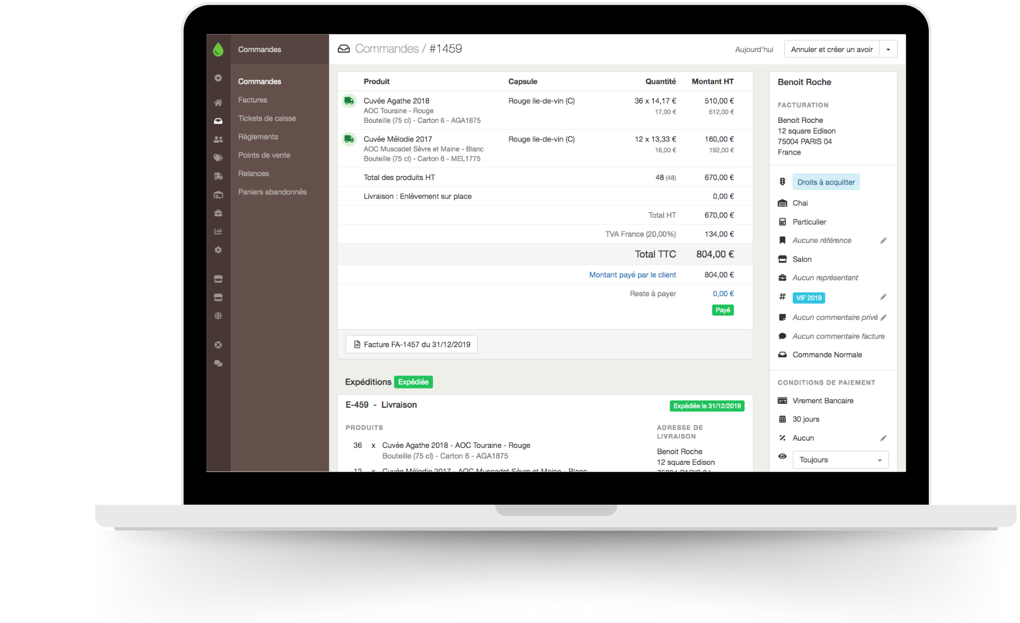
Task: Open the globe icon in sidebar
Action: (x=218, y=316)
